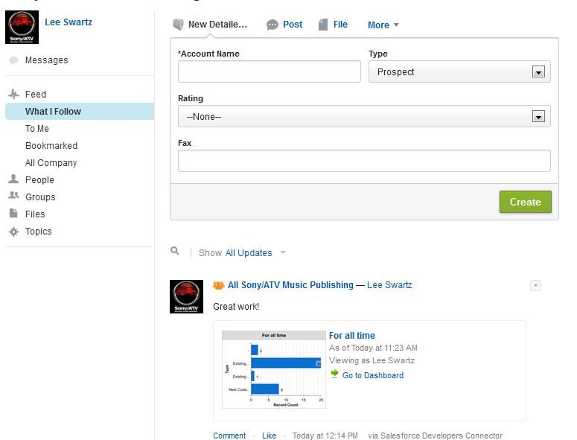577x440 pixels.
Task: Open For all time dashboard link
Action: tap(352, 336)
